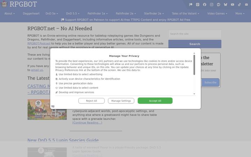Image resolution: width=251 pixels, height=157 pixels.
Task: Open the Casting Missiles article thumbnail
Action: [x=47, y=110]
